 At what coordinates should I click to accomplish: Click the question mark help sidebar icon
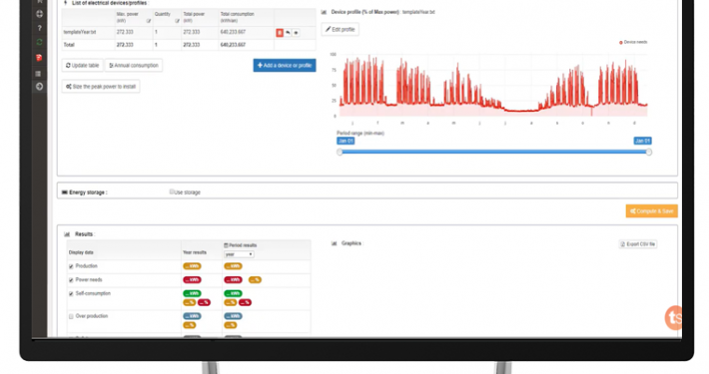click(39, 28)
